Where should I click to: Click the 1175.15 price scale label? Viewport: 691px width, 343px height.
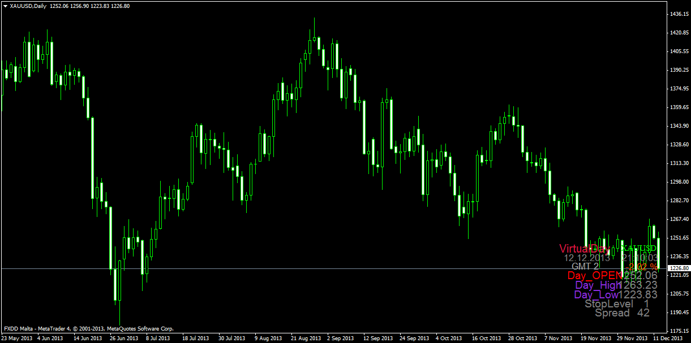click(x=678, y=331)
